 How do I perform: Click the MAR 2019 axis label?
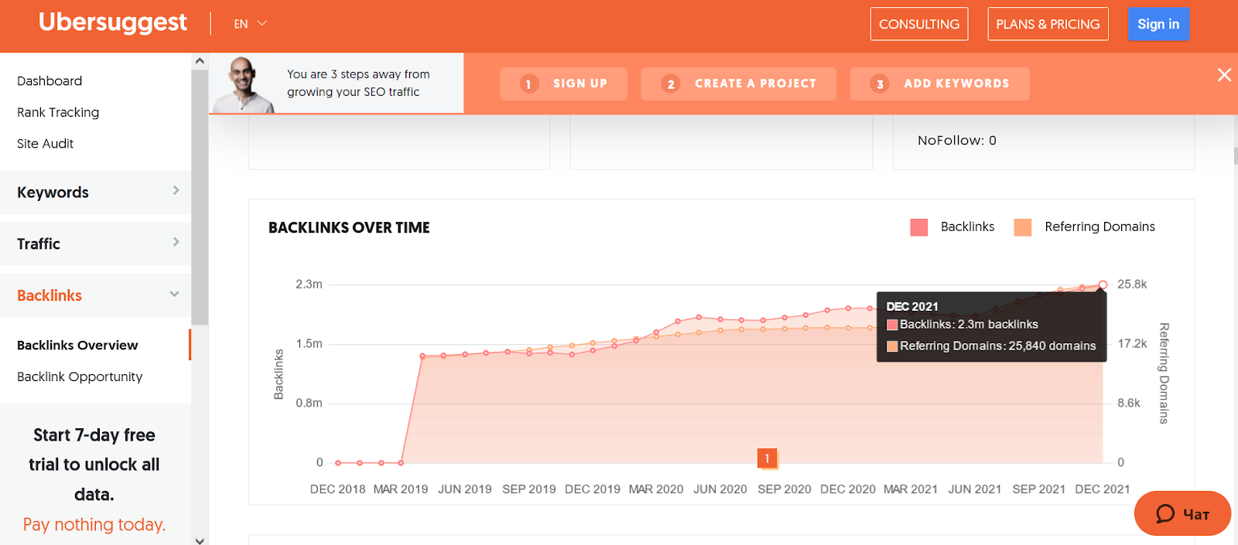(x=401, y=489)
